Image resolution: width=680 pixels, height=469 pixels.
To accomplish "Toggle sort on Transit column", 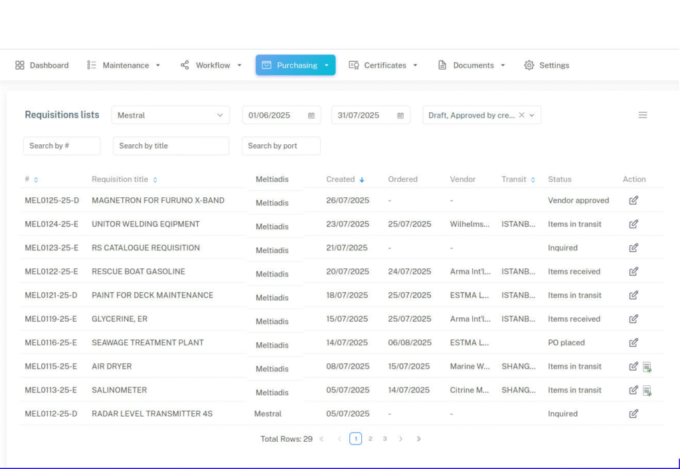I will click(x=533, y=179).
